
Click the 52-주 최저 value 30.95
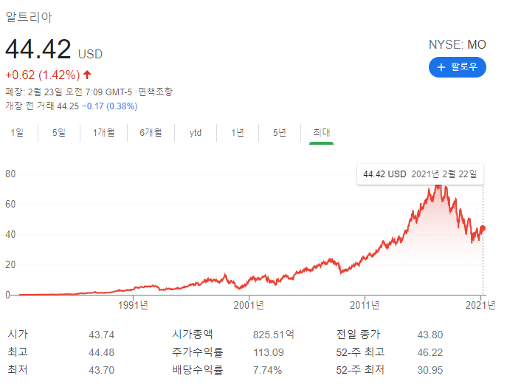point(430,370)
